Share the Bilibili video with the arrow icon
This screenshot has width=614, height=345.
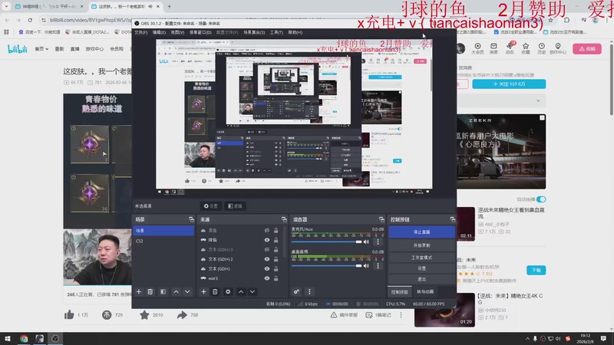click(x=182, y=315)
